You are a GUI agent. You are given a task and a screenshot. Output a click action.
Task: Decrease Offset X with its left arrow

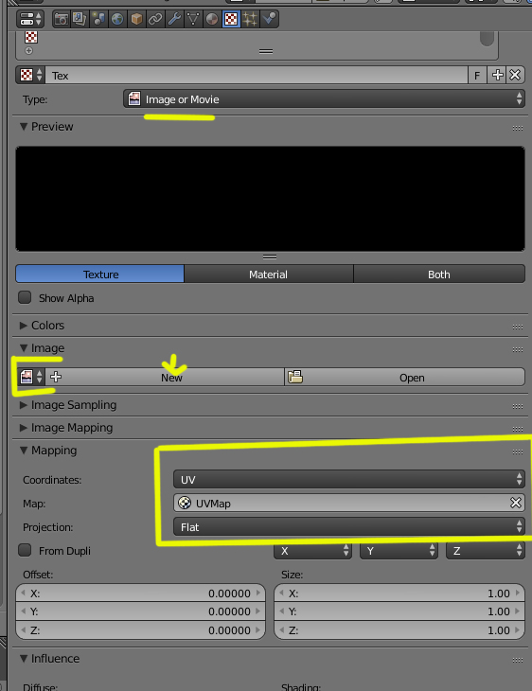click(23, 594)
